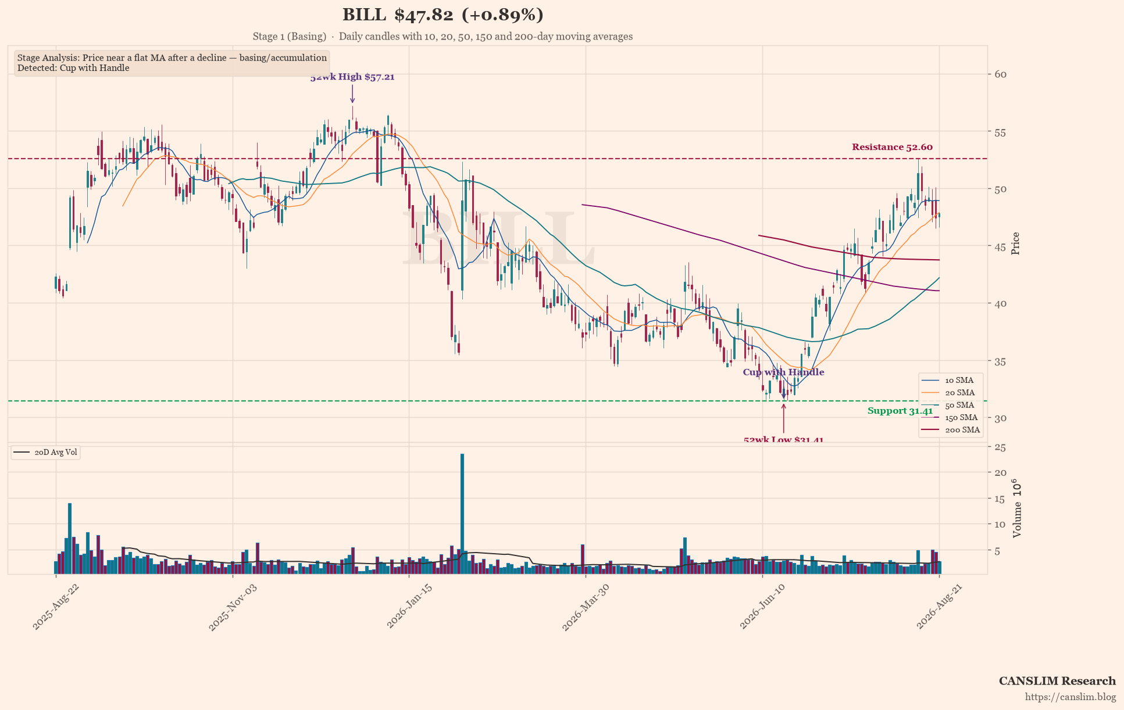Click the "20 SMA" legend entry
Viewport: 1124px width, 710px height.
[x=951, y=393]
